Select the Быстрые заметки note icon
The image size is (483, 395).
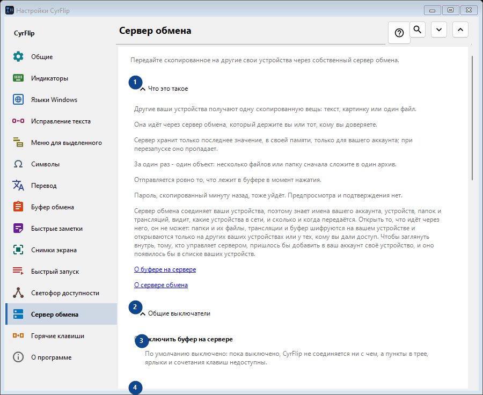click(x=18, y=228)
